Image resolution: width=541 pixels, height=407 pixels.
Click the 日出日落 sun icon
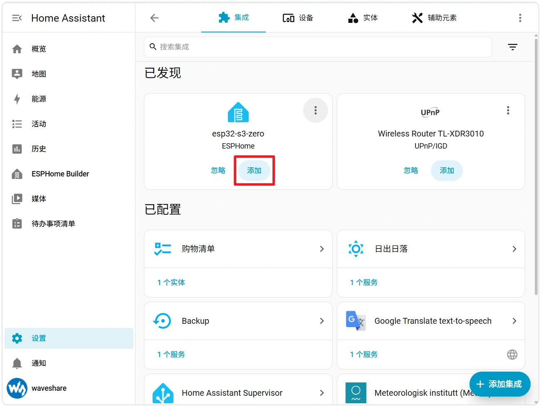(x=356, y=249)
